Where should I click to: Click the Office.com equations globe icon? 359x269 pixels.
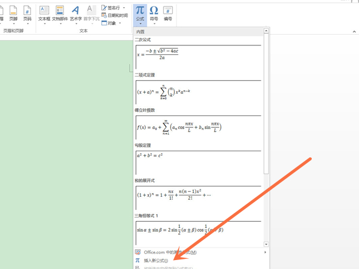[x=138, y=252]
